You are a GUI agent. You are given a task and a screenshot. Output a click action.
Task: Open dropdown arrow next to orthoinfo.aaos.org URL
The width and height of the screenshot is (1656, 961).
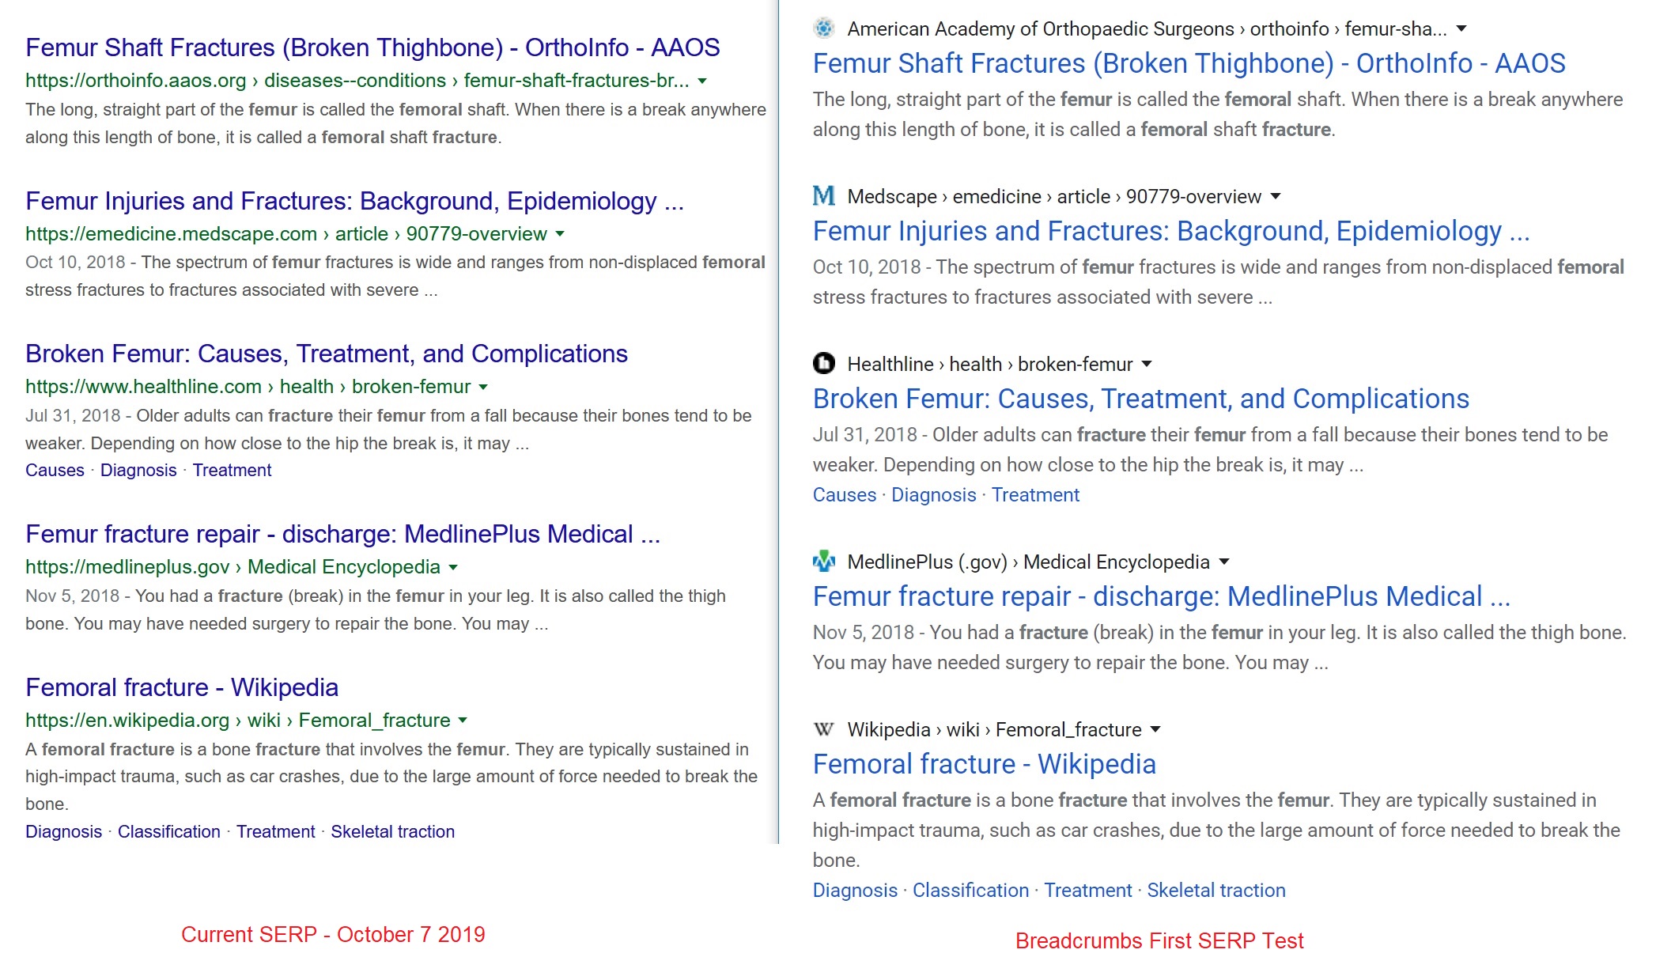[702, 81]
